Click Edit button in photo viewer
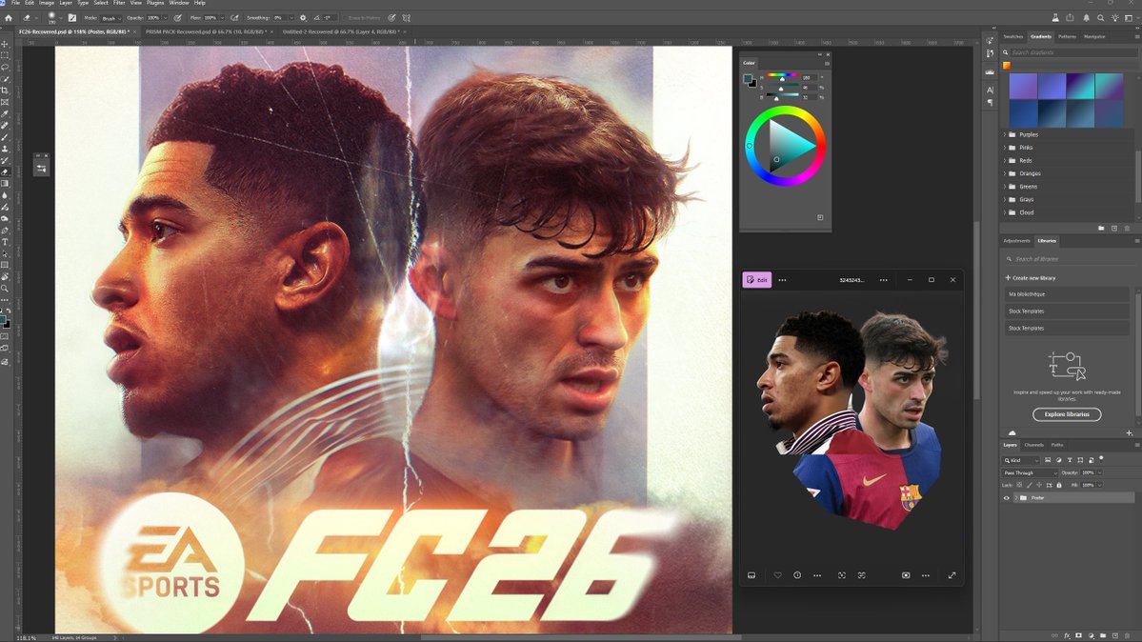The image size is (1142, 642). pyautogui.click(x=756, y=280)
